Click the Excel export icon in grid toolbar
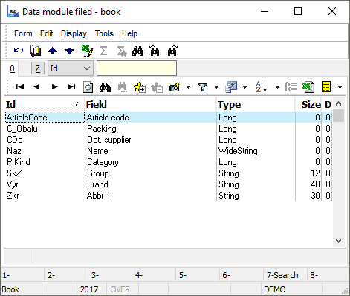This screenshot has width=350, height=296. point(308,87)
